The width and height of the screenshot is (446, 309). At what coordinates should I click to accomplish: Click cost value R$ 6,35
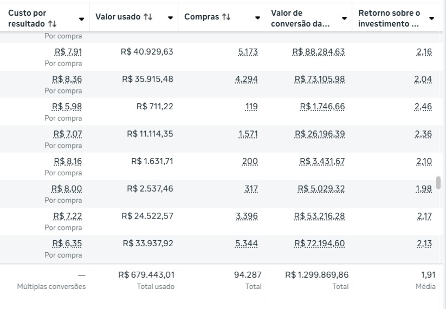67,244
